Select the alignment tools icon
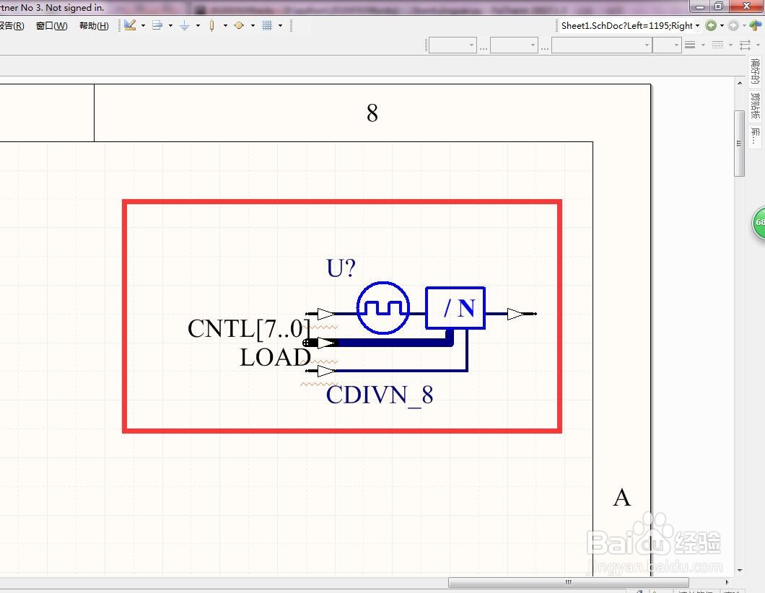 (157, 25)
